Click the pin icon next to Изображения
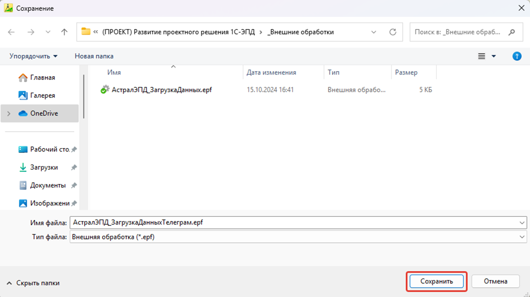Screen dimensions: 530x297 74,203
